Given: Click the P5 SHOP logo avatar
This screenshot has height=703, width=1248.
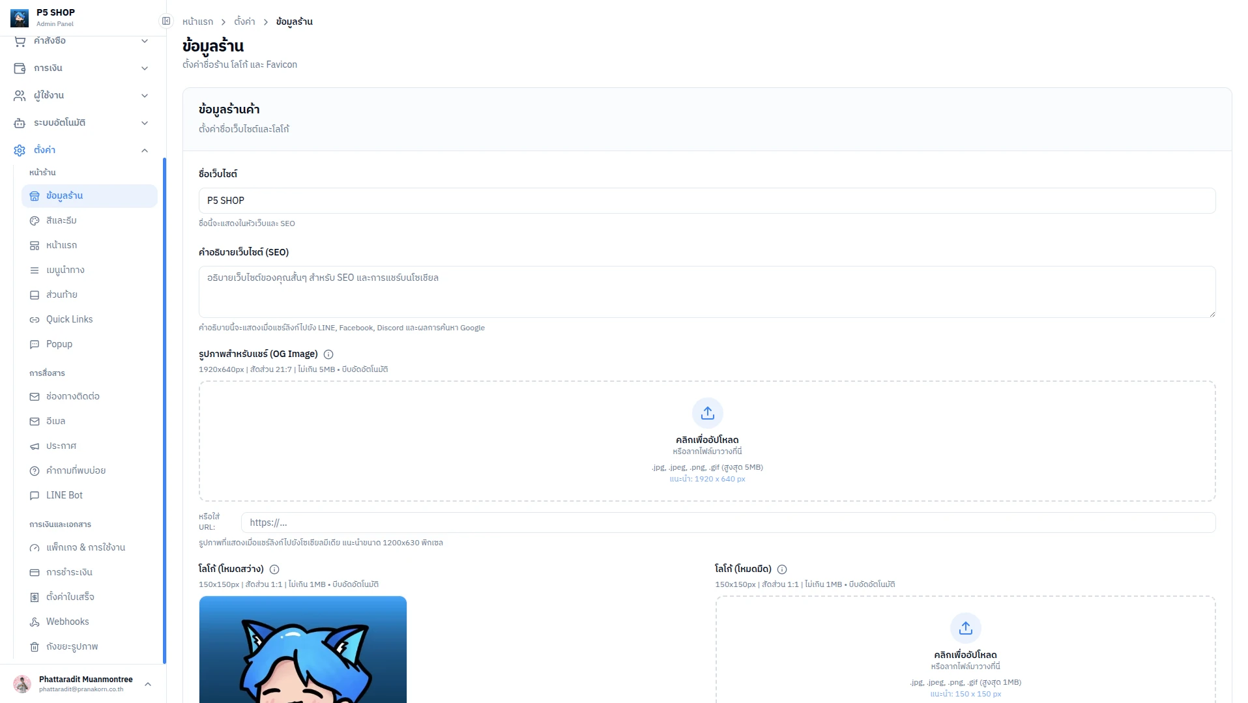Looking at the screenshot, I should [x=20, y=18].
